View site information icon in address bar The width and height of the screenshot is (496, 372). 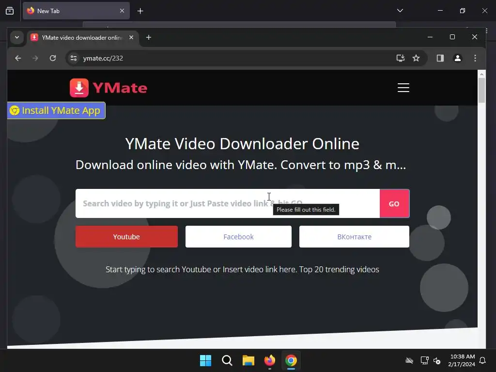point(74,58)
